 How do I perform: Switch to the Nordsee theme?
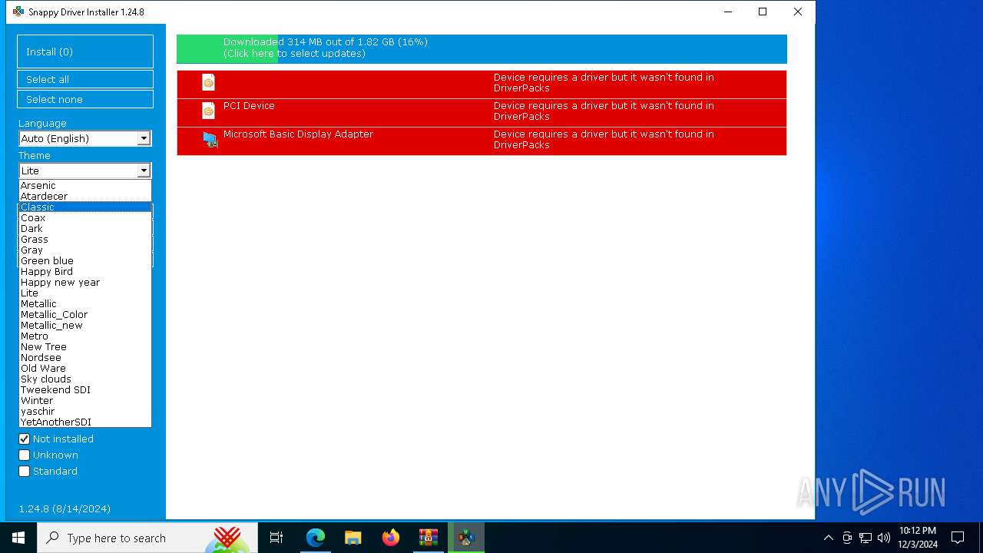pos(85,357)
